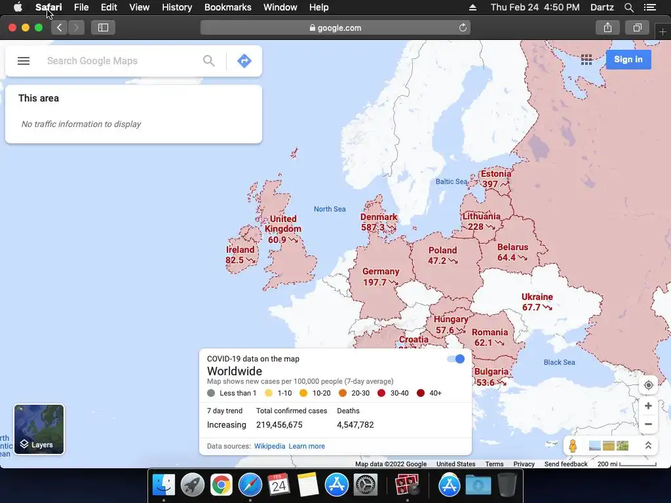Zoom out of the map
The height and width of the screenshot is (503, 671).
point(648,424)
